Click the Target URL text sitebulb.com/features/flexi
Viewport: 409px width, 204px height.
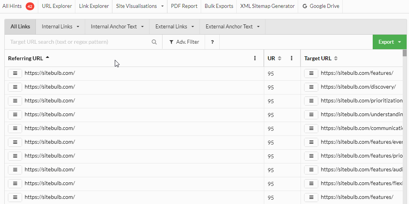click(x=362, y=184)
